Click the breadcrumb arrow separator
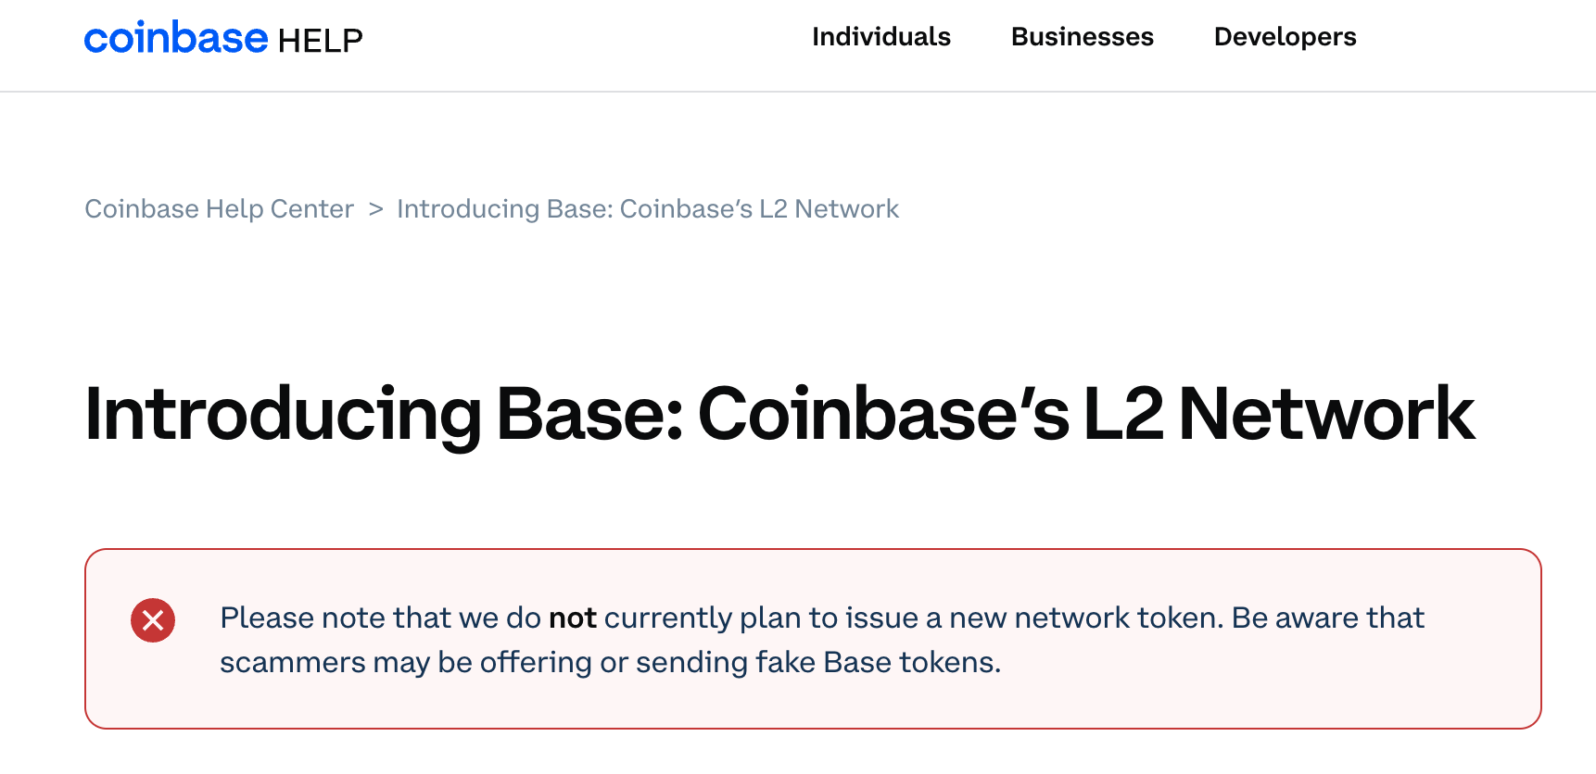1596x774 pixels. (375, 209)
